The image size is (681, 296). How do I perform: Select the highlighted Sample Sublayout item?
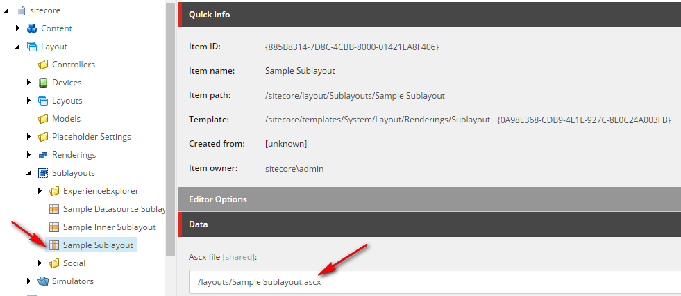click(x=98, y=245)
